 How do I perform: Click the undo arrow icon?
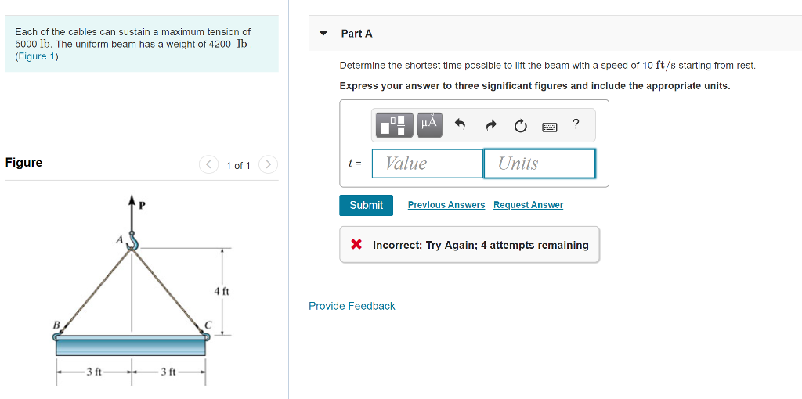coord(460,125)
